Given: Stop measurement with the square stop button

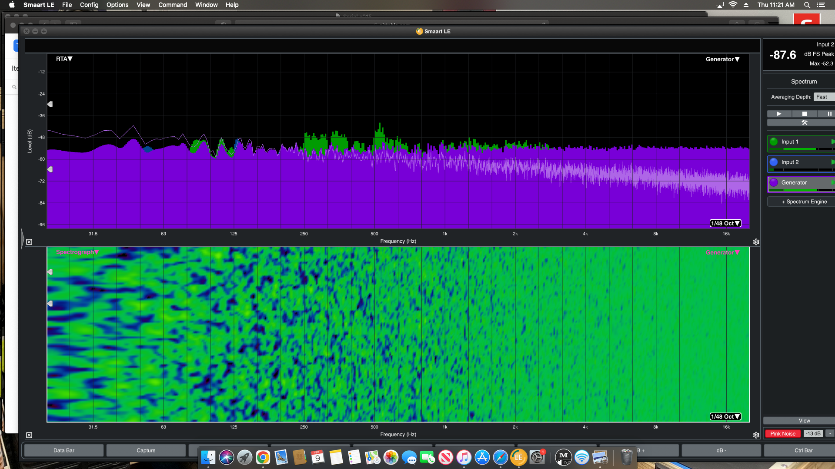Looking at the screenshot, I should 804,114.
